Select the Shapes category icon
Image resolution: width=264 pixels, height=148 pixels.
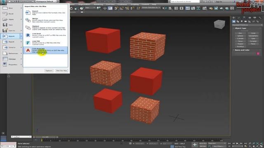(238, 21)
